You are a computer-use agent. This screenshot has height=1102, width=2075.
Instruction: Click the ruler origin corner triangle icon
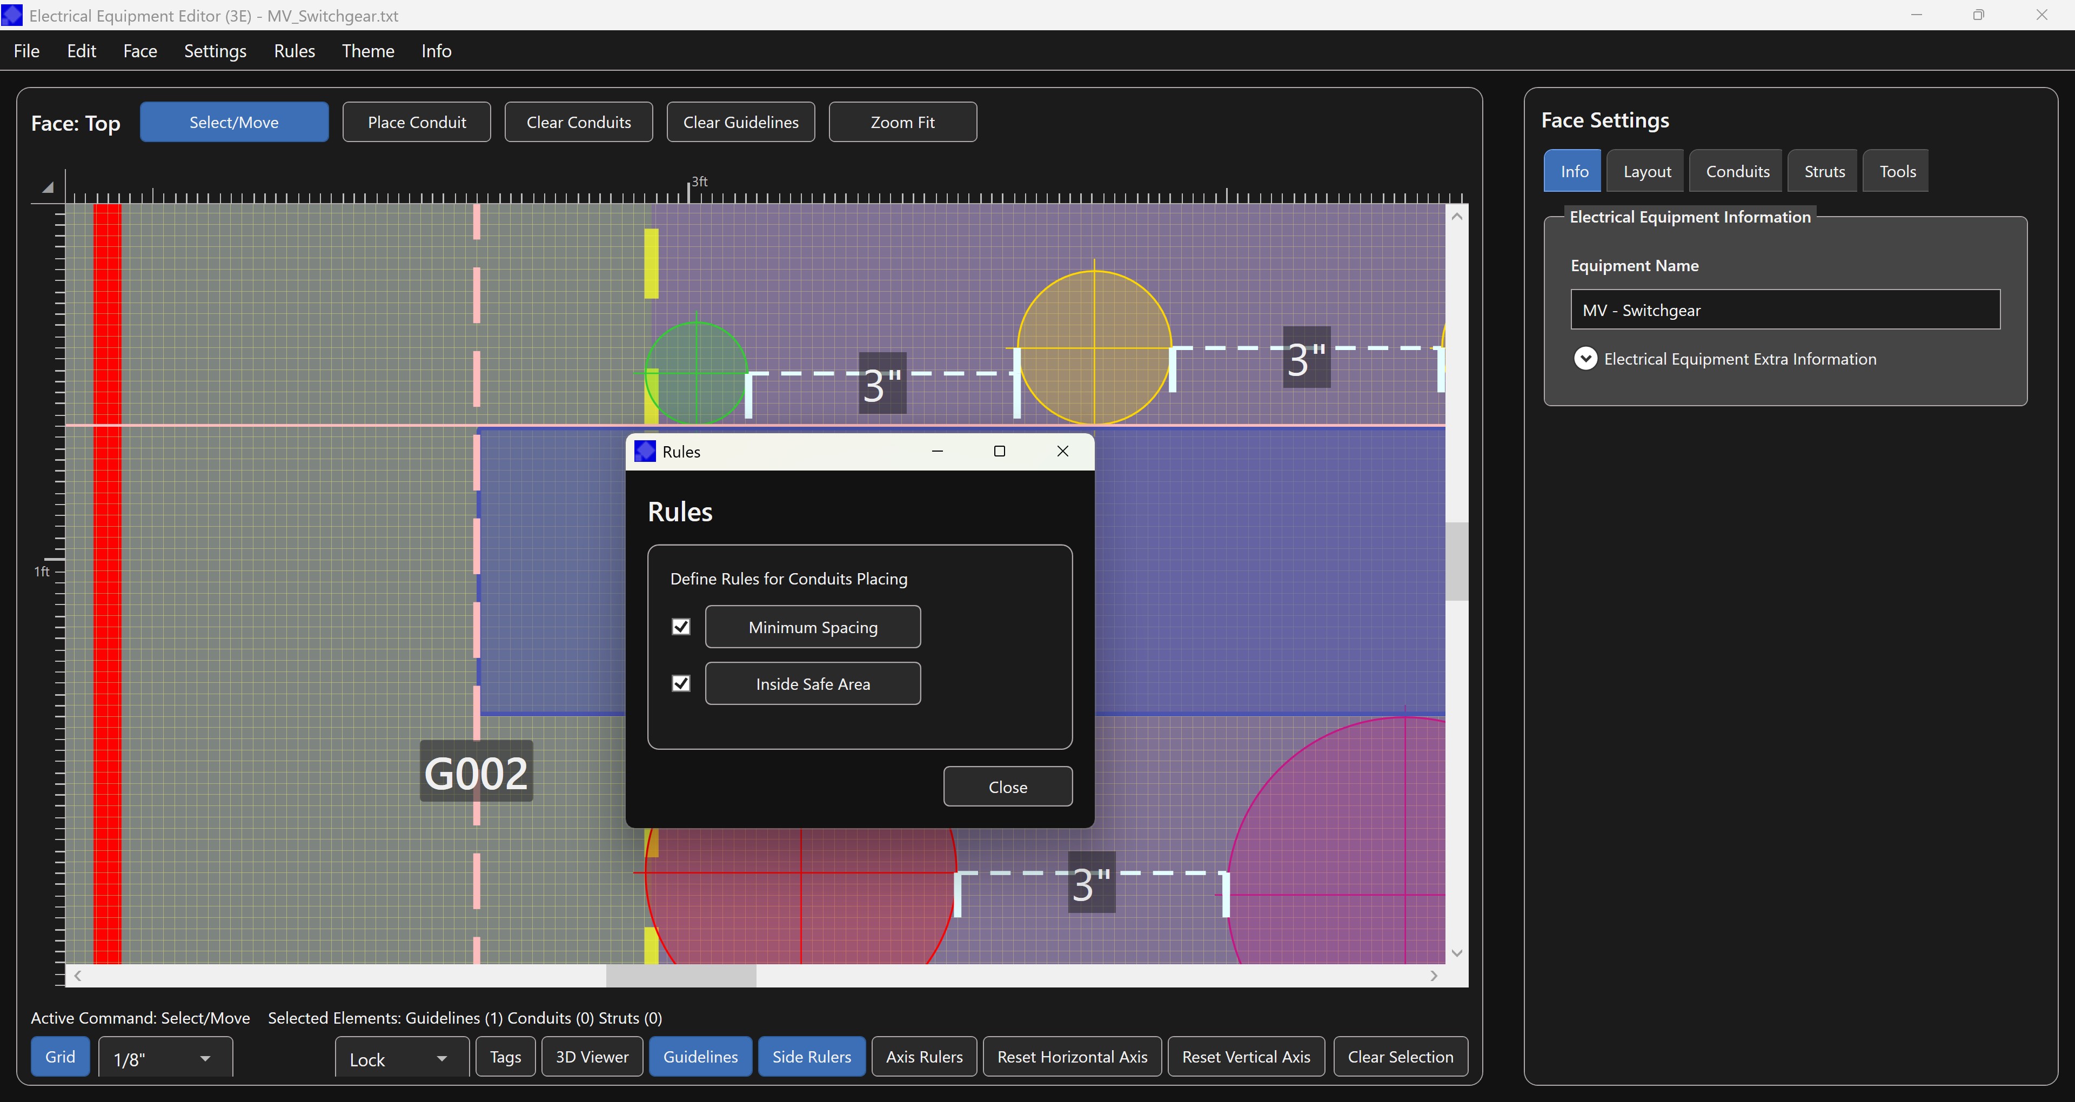(x=48, y=187)
